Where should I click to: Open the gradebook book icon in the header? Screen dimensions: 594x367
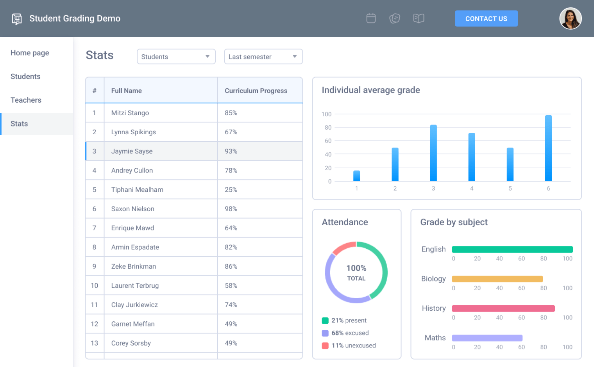pyautogui.click(x=419, y=18)
